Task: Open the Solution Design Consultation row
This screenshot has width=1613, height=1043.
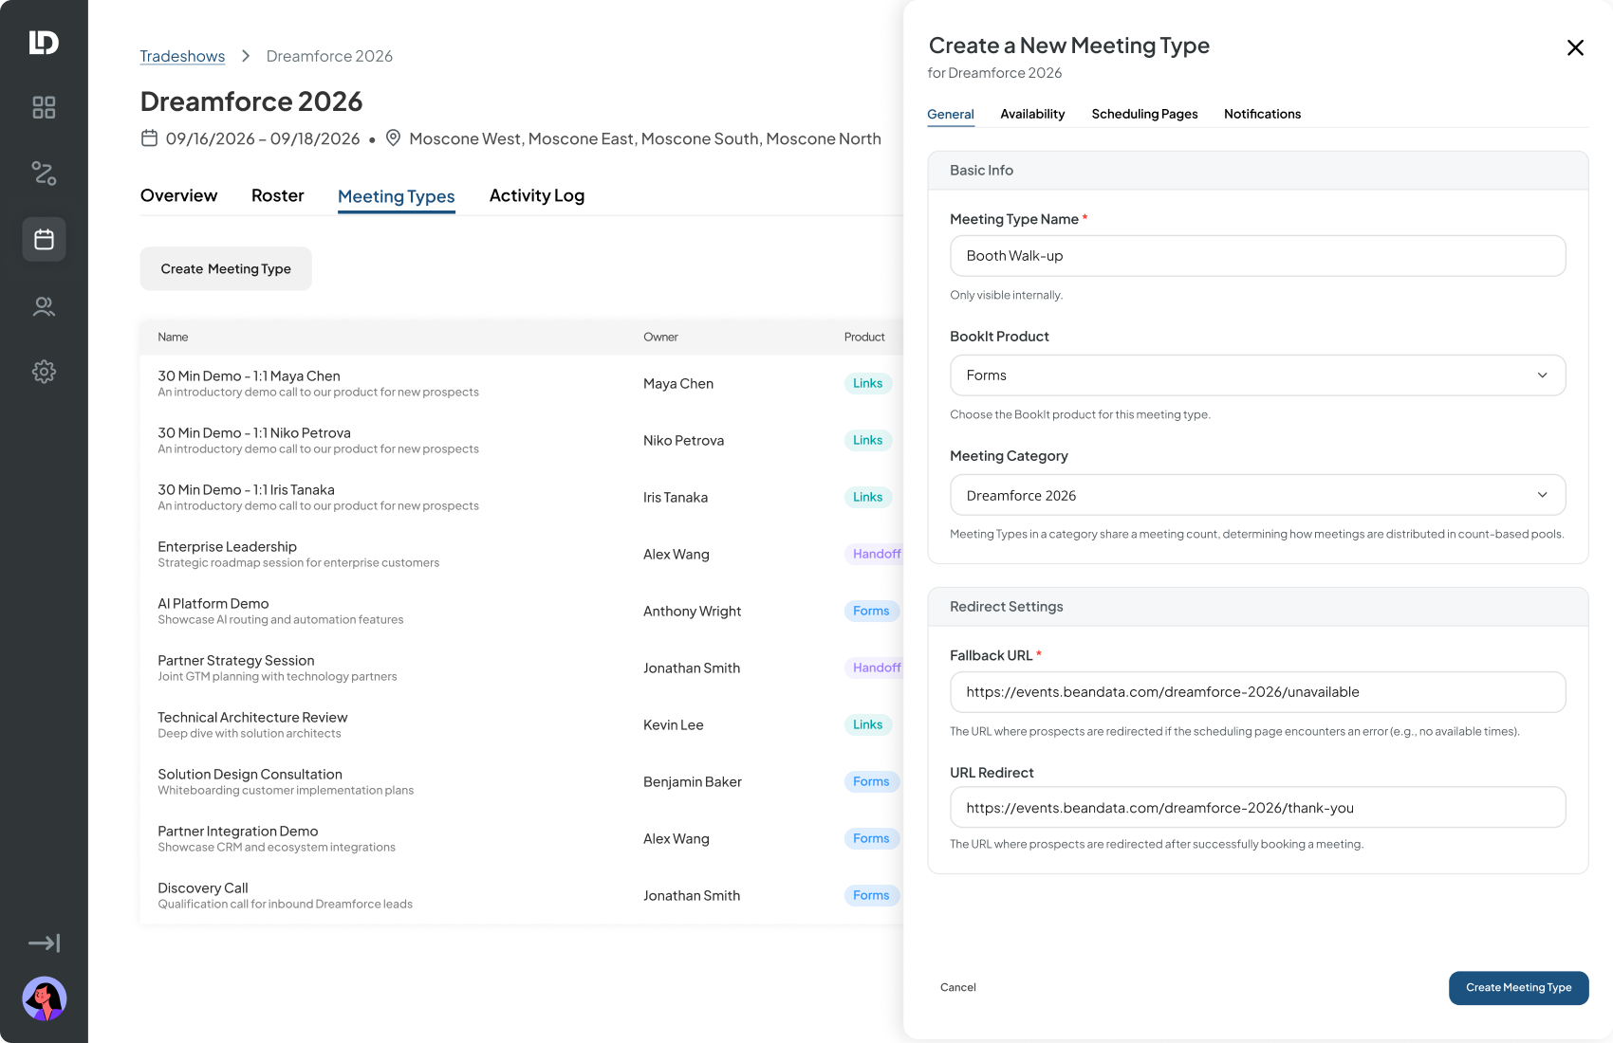Action: pos(522,782)
